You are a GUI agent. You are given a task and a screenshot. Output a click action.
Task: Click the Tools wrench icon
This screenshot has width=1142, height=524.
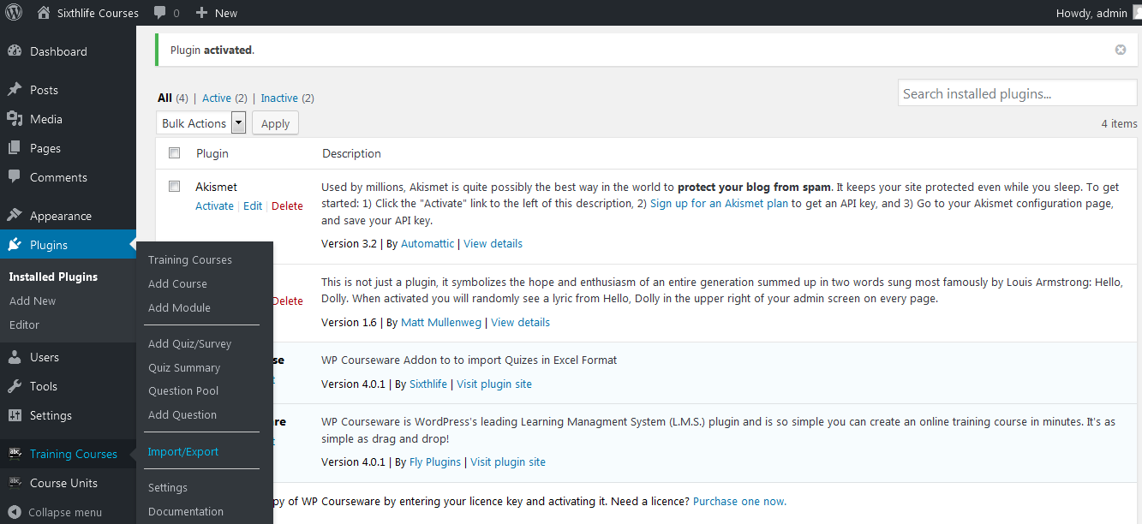click(x=15, y=386)
